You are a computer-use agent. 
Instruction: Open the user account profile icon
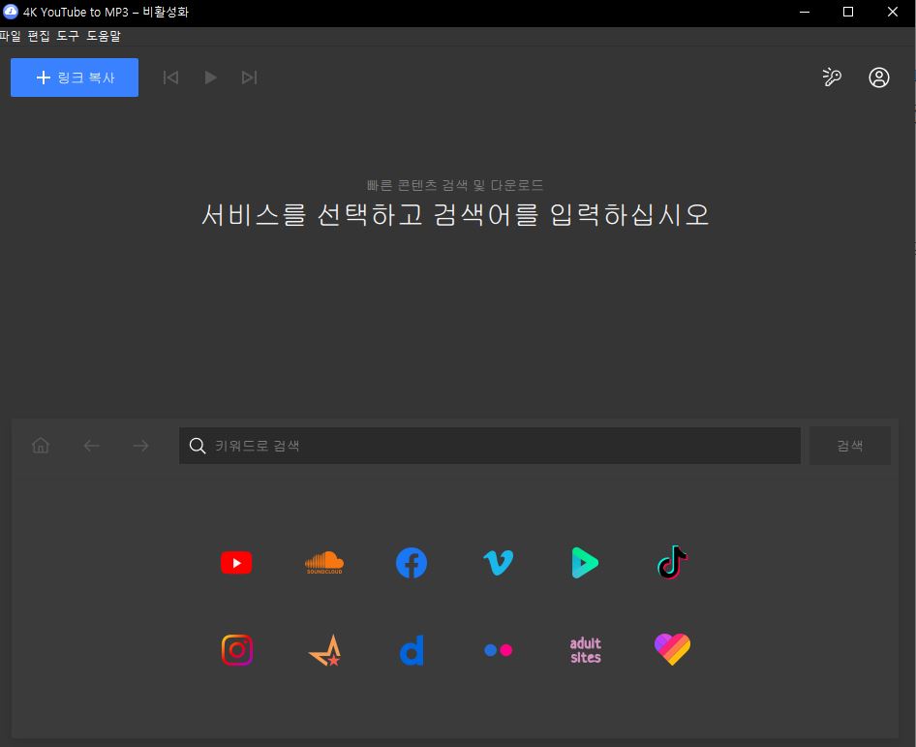tap(878, 78)
